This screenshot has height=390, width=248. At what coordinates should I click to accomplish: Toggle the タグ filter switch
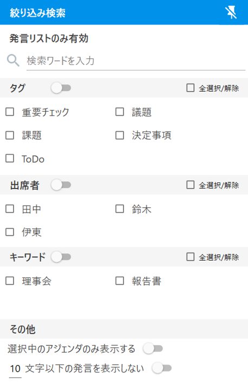point(61,88)
